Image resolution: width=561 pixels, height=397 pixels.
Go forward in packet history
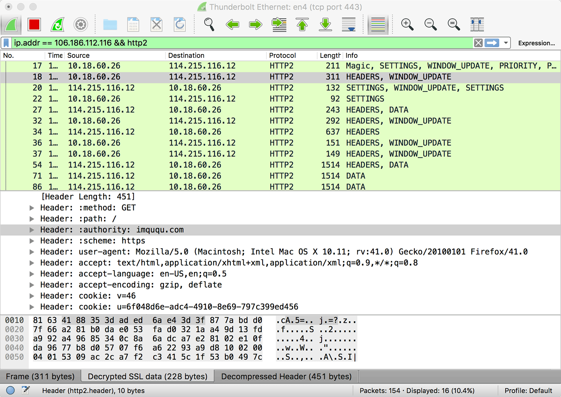pos(256,25)
